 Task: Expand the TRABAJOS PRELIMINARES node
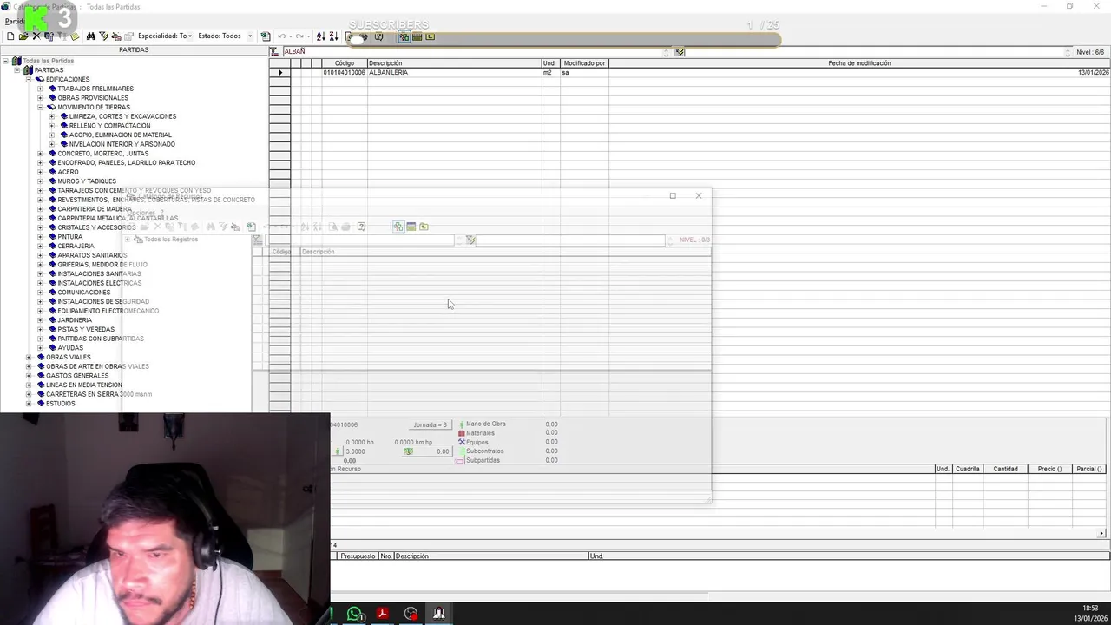[x=40, y=89]
